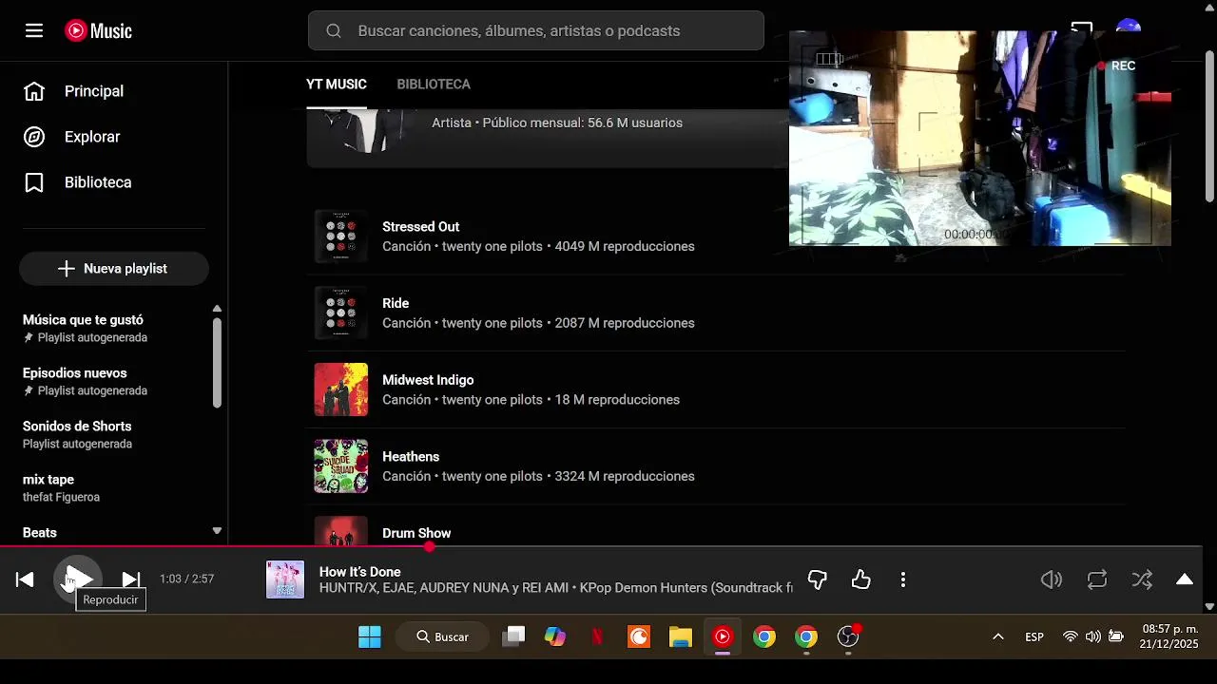Open Task View in the taskbar
This screenshot has height=684, width=1217.
click(x=513, y=636)
